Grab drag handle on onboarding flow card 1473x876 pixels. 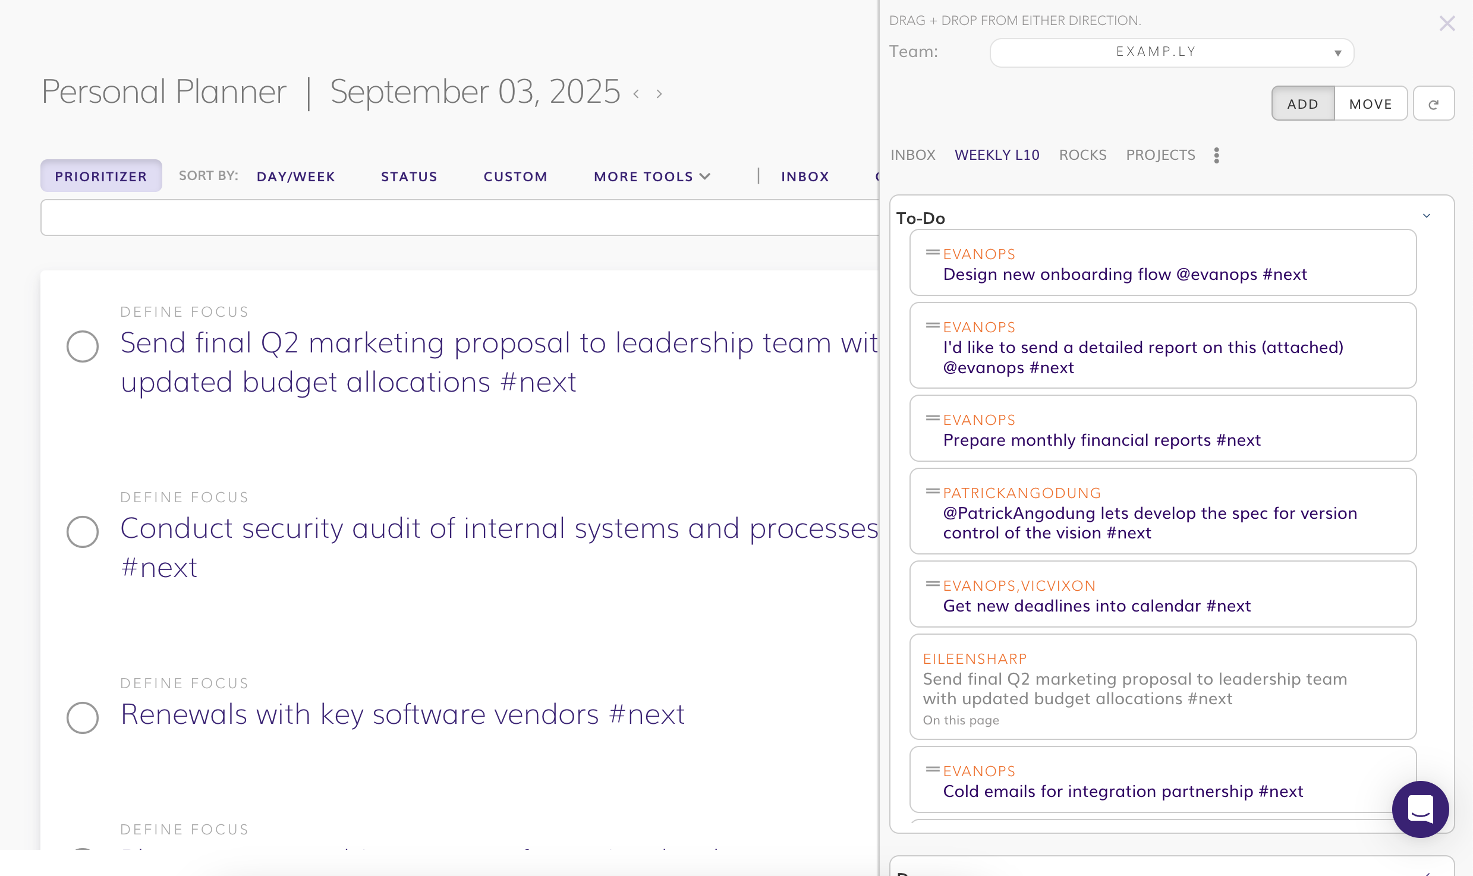point(932,253)
